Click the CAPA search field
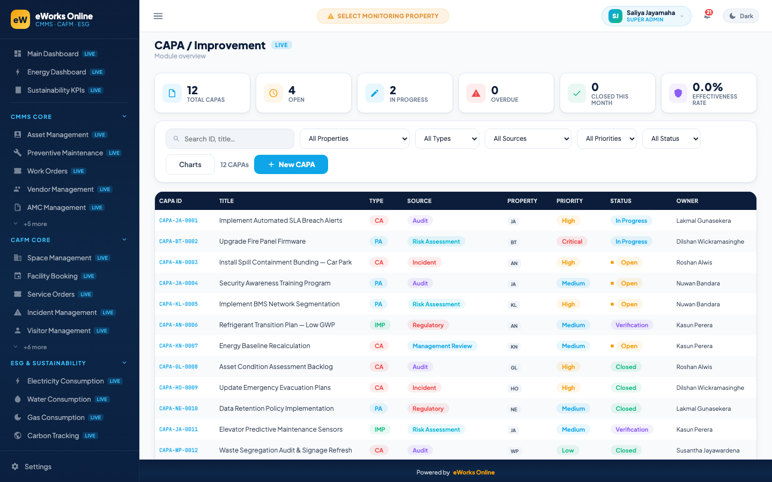This screenshot has height=482, width=772. pyautogui.click(x=230, y=139)
